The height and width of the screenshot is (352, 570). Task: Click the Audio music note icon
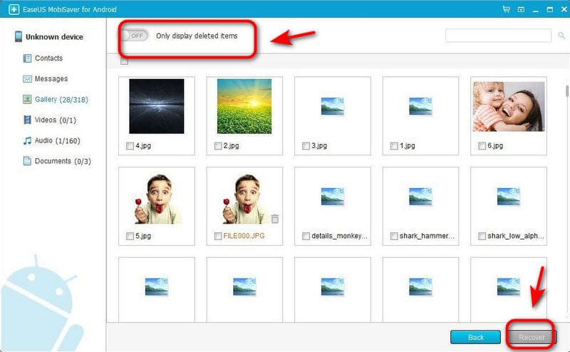pos(27,140)
